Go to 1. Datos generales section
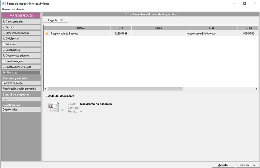Image resolution: width=260 pixels, height=168 pixels. (x=21, y=21)
